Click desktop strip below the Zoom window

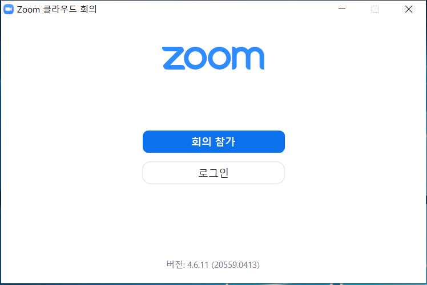coord(213,284)
